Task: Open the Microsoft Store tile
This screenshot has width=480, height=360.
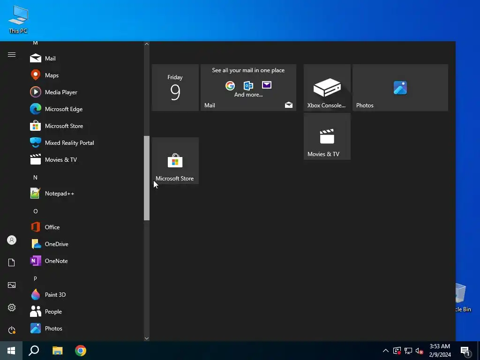Action: pyautogui.click(x=175, y=161)
